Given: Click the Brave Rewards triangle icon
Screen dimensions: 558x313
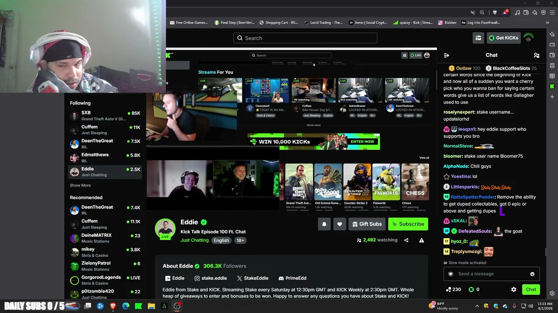Looking at the screenshot, I should pos(505,12).
